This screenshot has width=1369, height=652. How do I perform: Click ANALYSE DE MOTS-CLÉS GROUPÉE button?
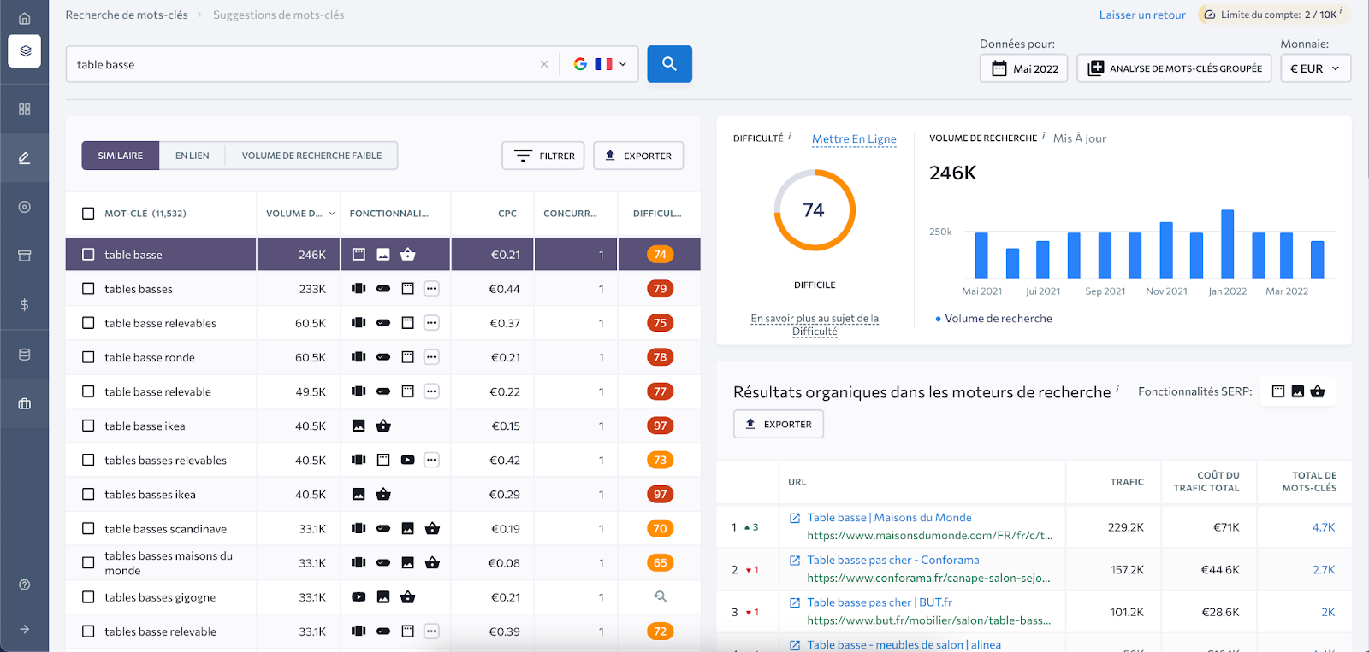(1174, 68)
